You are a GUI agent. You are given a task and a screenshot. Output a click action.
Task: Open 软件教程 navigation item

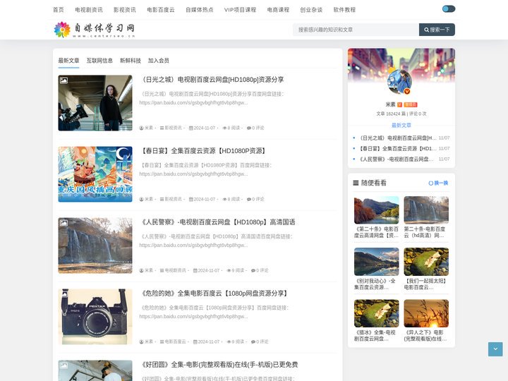click(x=344, y=10)
